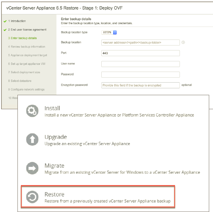213x212 pixels.
Task: Click 'Upgrade an existing vCenter Server Appliance' text
Action: click(87, 144)
